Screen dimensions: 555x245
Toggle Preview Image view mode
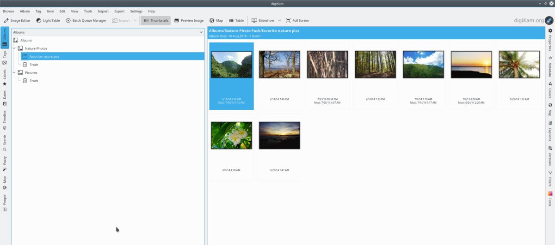tap(189, 20)
